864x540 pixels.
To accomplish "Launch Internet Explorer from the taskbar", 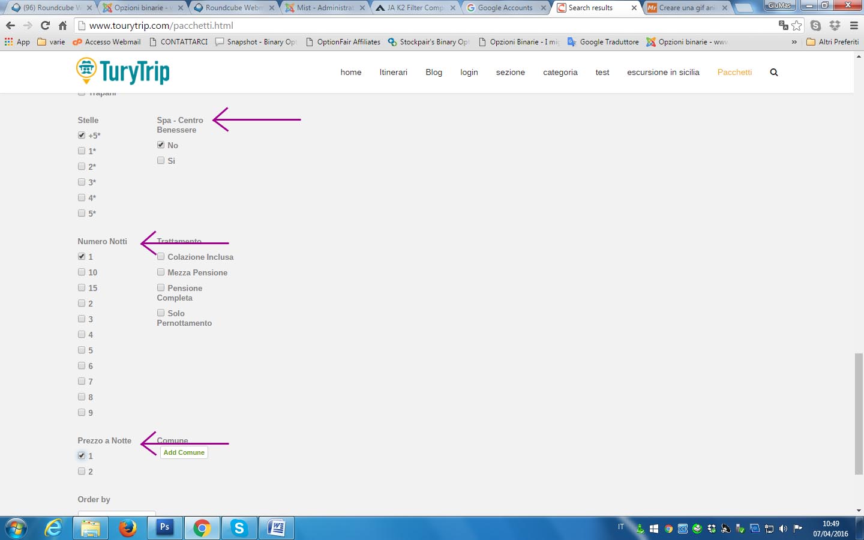I will (x=54, y=528).
